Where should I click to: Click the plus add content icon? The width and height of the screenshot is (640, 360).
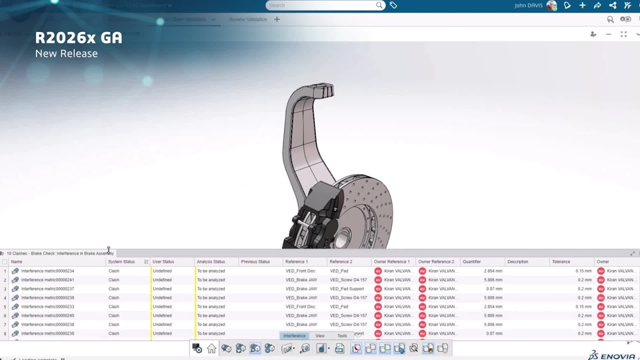[583, 5]
